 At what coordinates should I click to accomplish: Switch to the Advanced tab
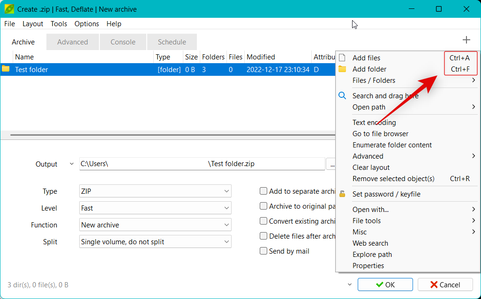72,42
